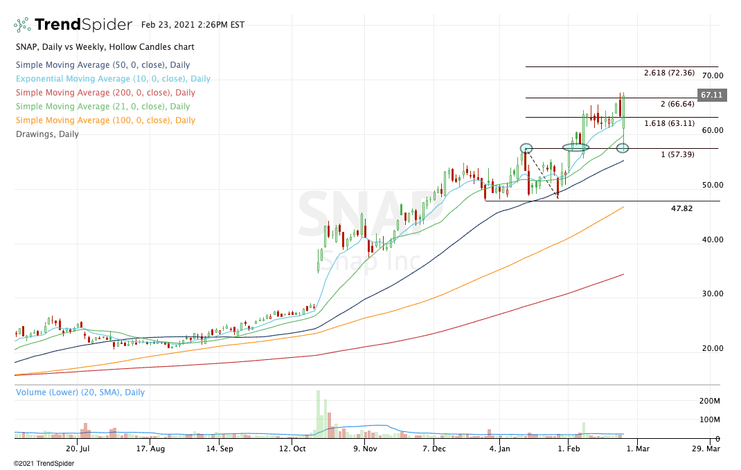Click the Volume (Lower) (20, SMA) label
Viewport: 741px width, 470px height.
tap(80, 392)
